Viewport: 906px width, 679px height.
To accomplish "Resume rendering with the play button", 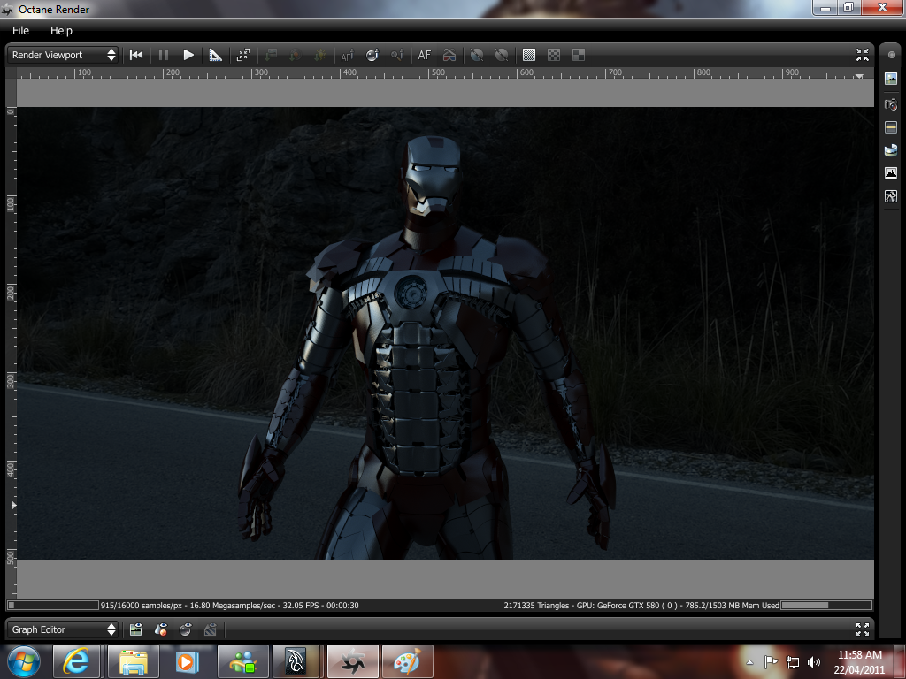I will [188, 55].
